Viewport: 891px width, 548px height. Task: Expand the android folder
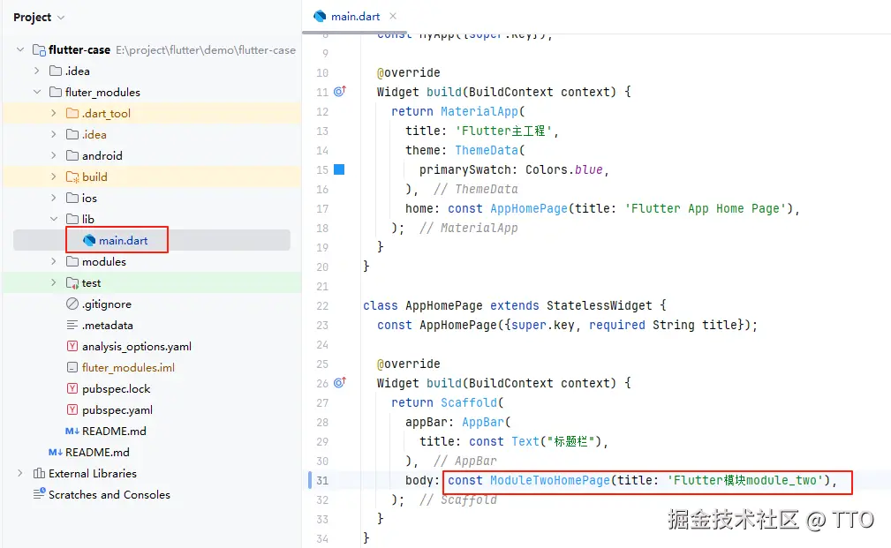coord(53,155)
